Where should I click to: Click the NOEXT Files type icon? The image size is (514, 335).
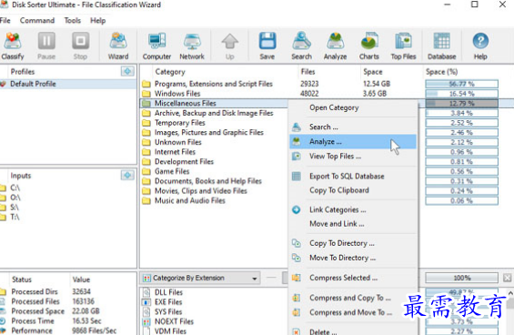(146, 321)
